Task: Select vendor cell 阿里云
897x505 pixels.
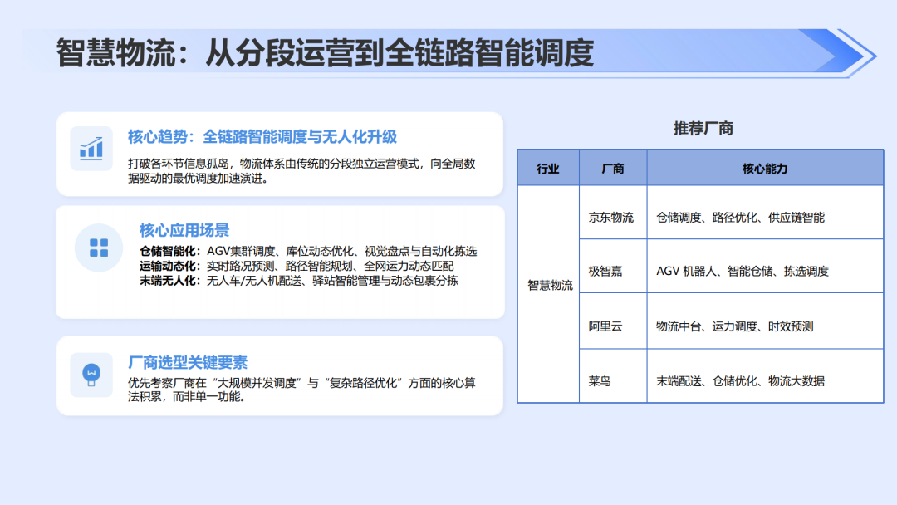Action: pyautogui.click(x=613, y=321)
